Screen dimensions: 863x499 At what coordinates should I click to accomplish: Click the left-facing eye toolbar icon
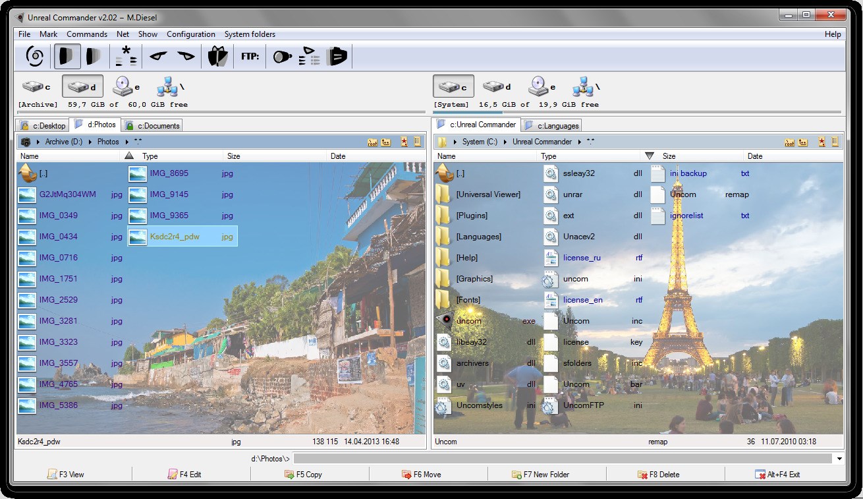click(x=159, y=57)
